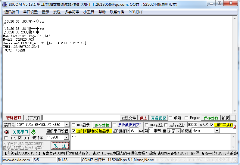The image size is (240, 165).
Task: Toggle 接收数据到文件 checkbox
Action: (x=114, y=125)
